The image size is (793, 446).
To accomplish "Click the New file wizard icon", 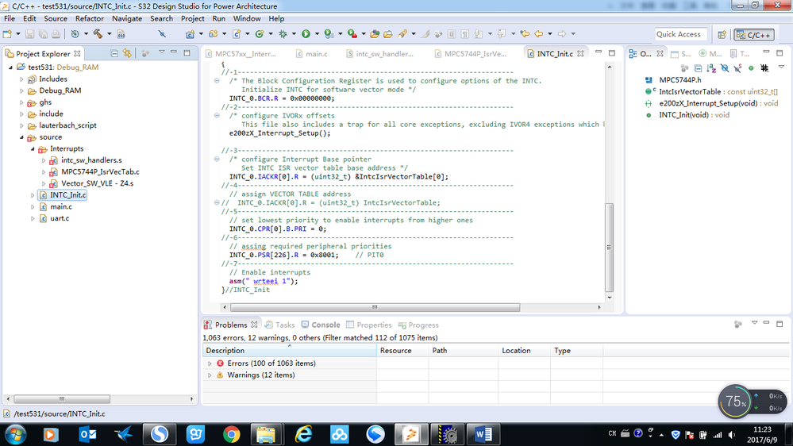I will (7, 34).
